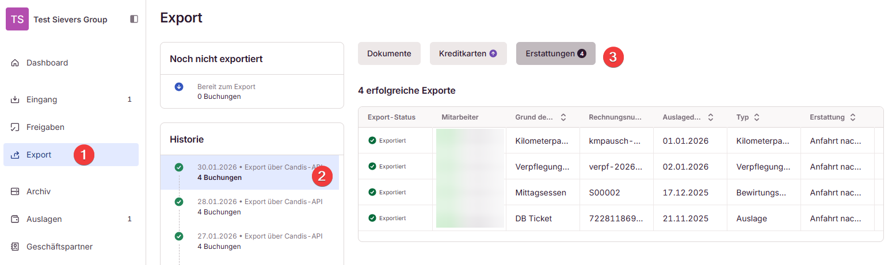
Task: Sort by the Rechnungsnu... column
Action: click(637, 117)
